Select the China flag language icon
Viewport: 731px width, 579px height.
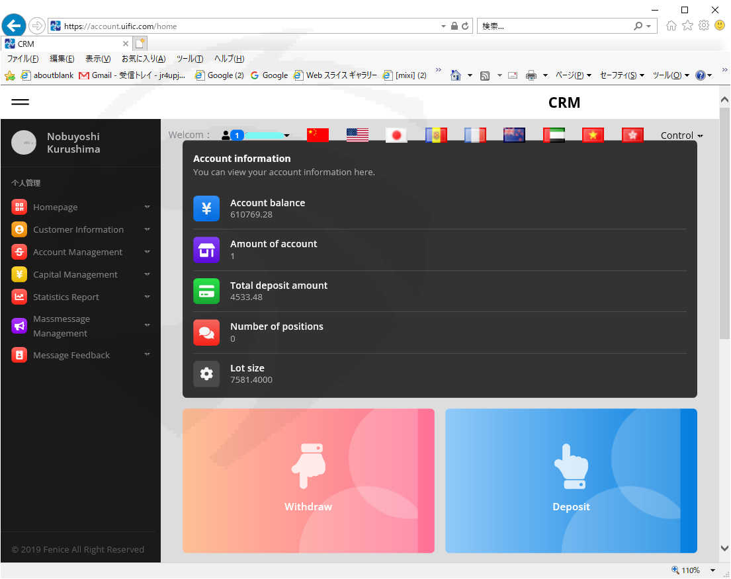pyautogui.click(x=318, y=135)
